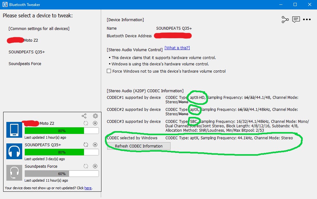
Task: Click Refresh CODEC Information button
Action: [139, 146]
